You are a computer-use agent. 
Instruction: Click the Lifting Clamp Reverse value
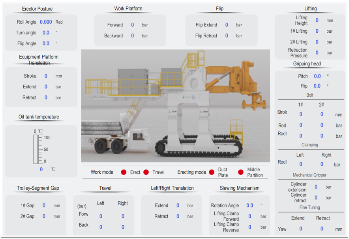(250, 227)
